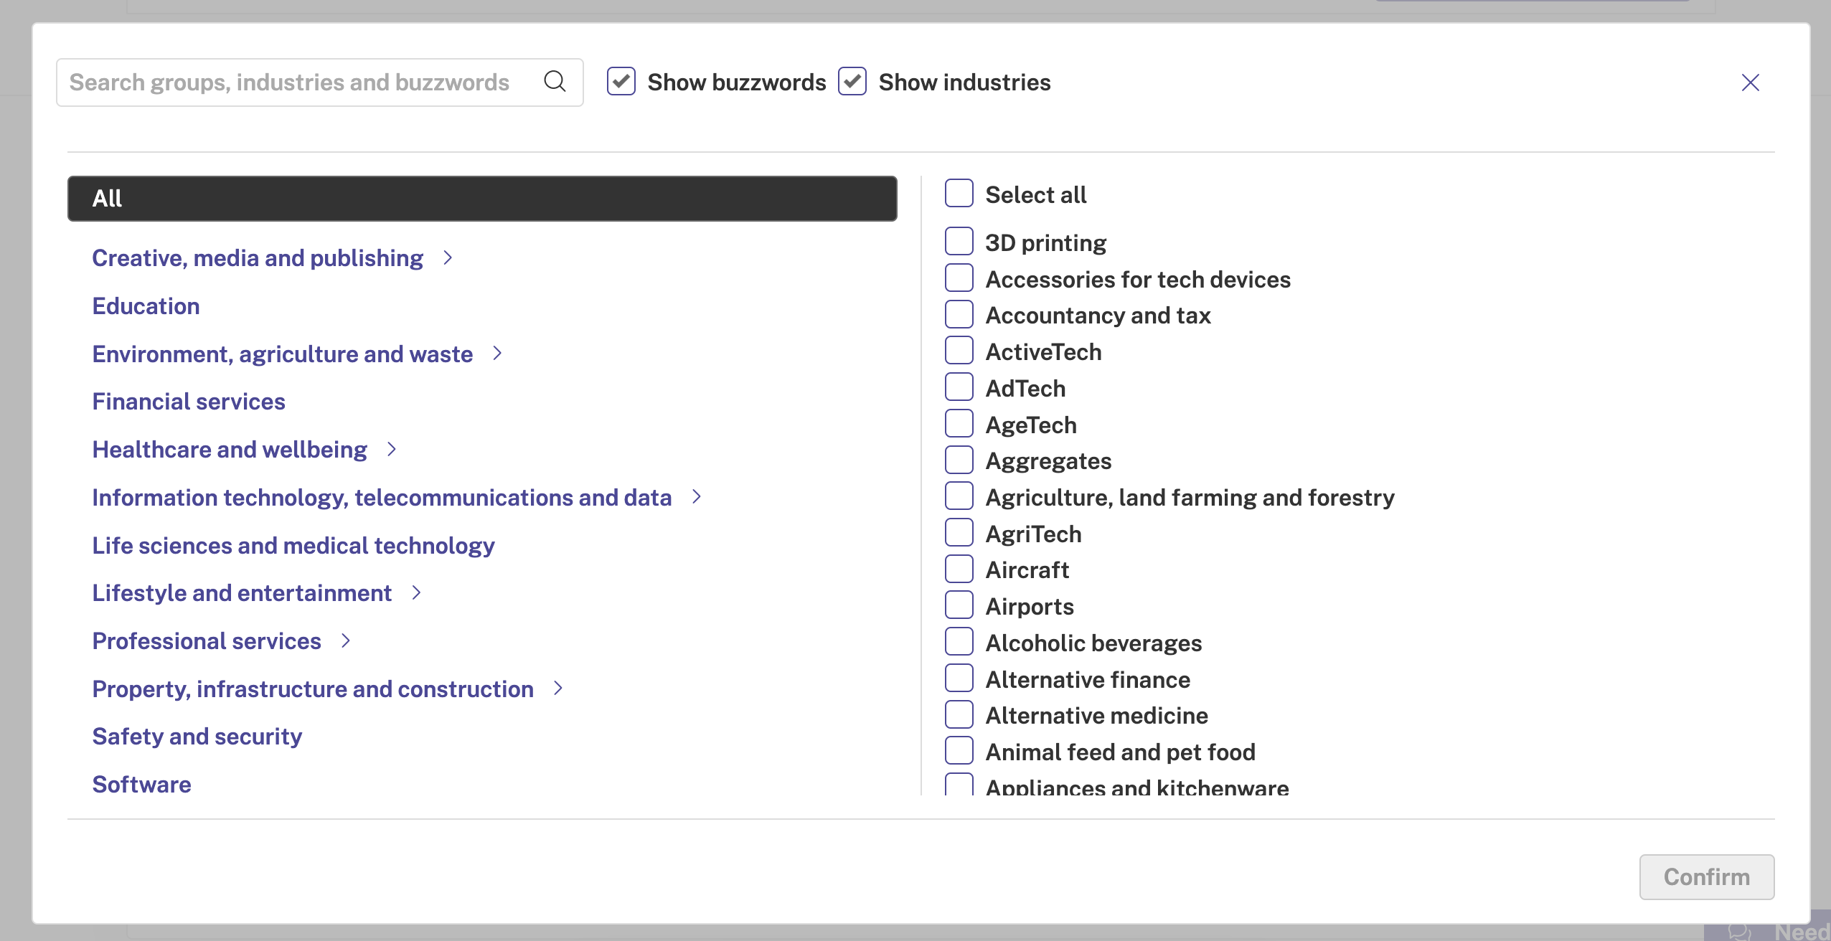This screenshot has width=1831, height=941.
Task: Select Education category item
Action: [x=146, y=305]
